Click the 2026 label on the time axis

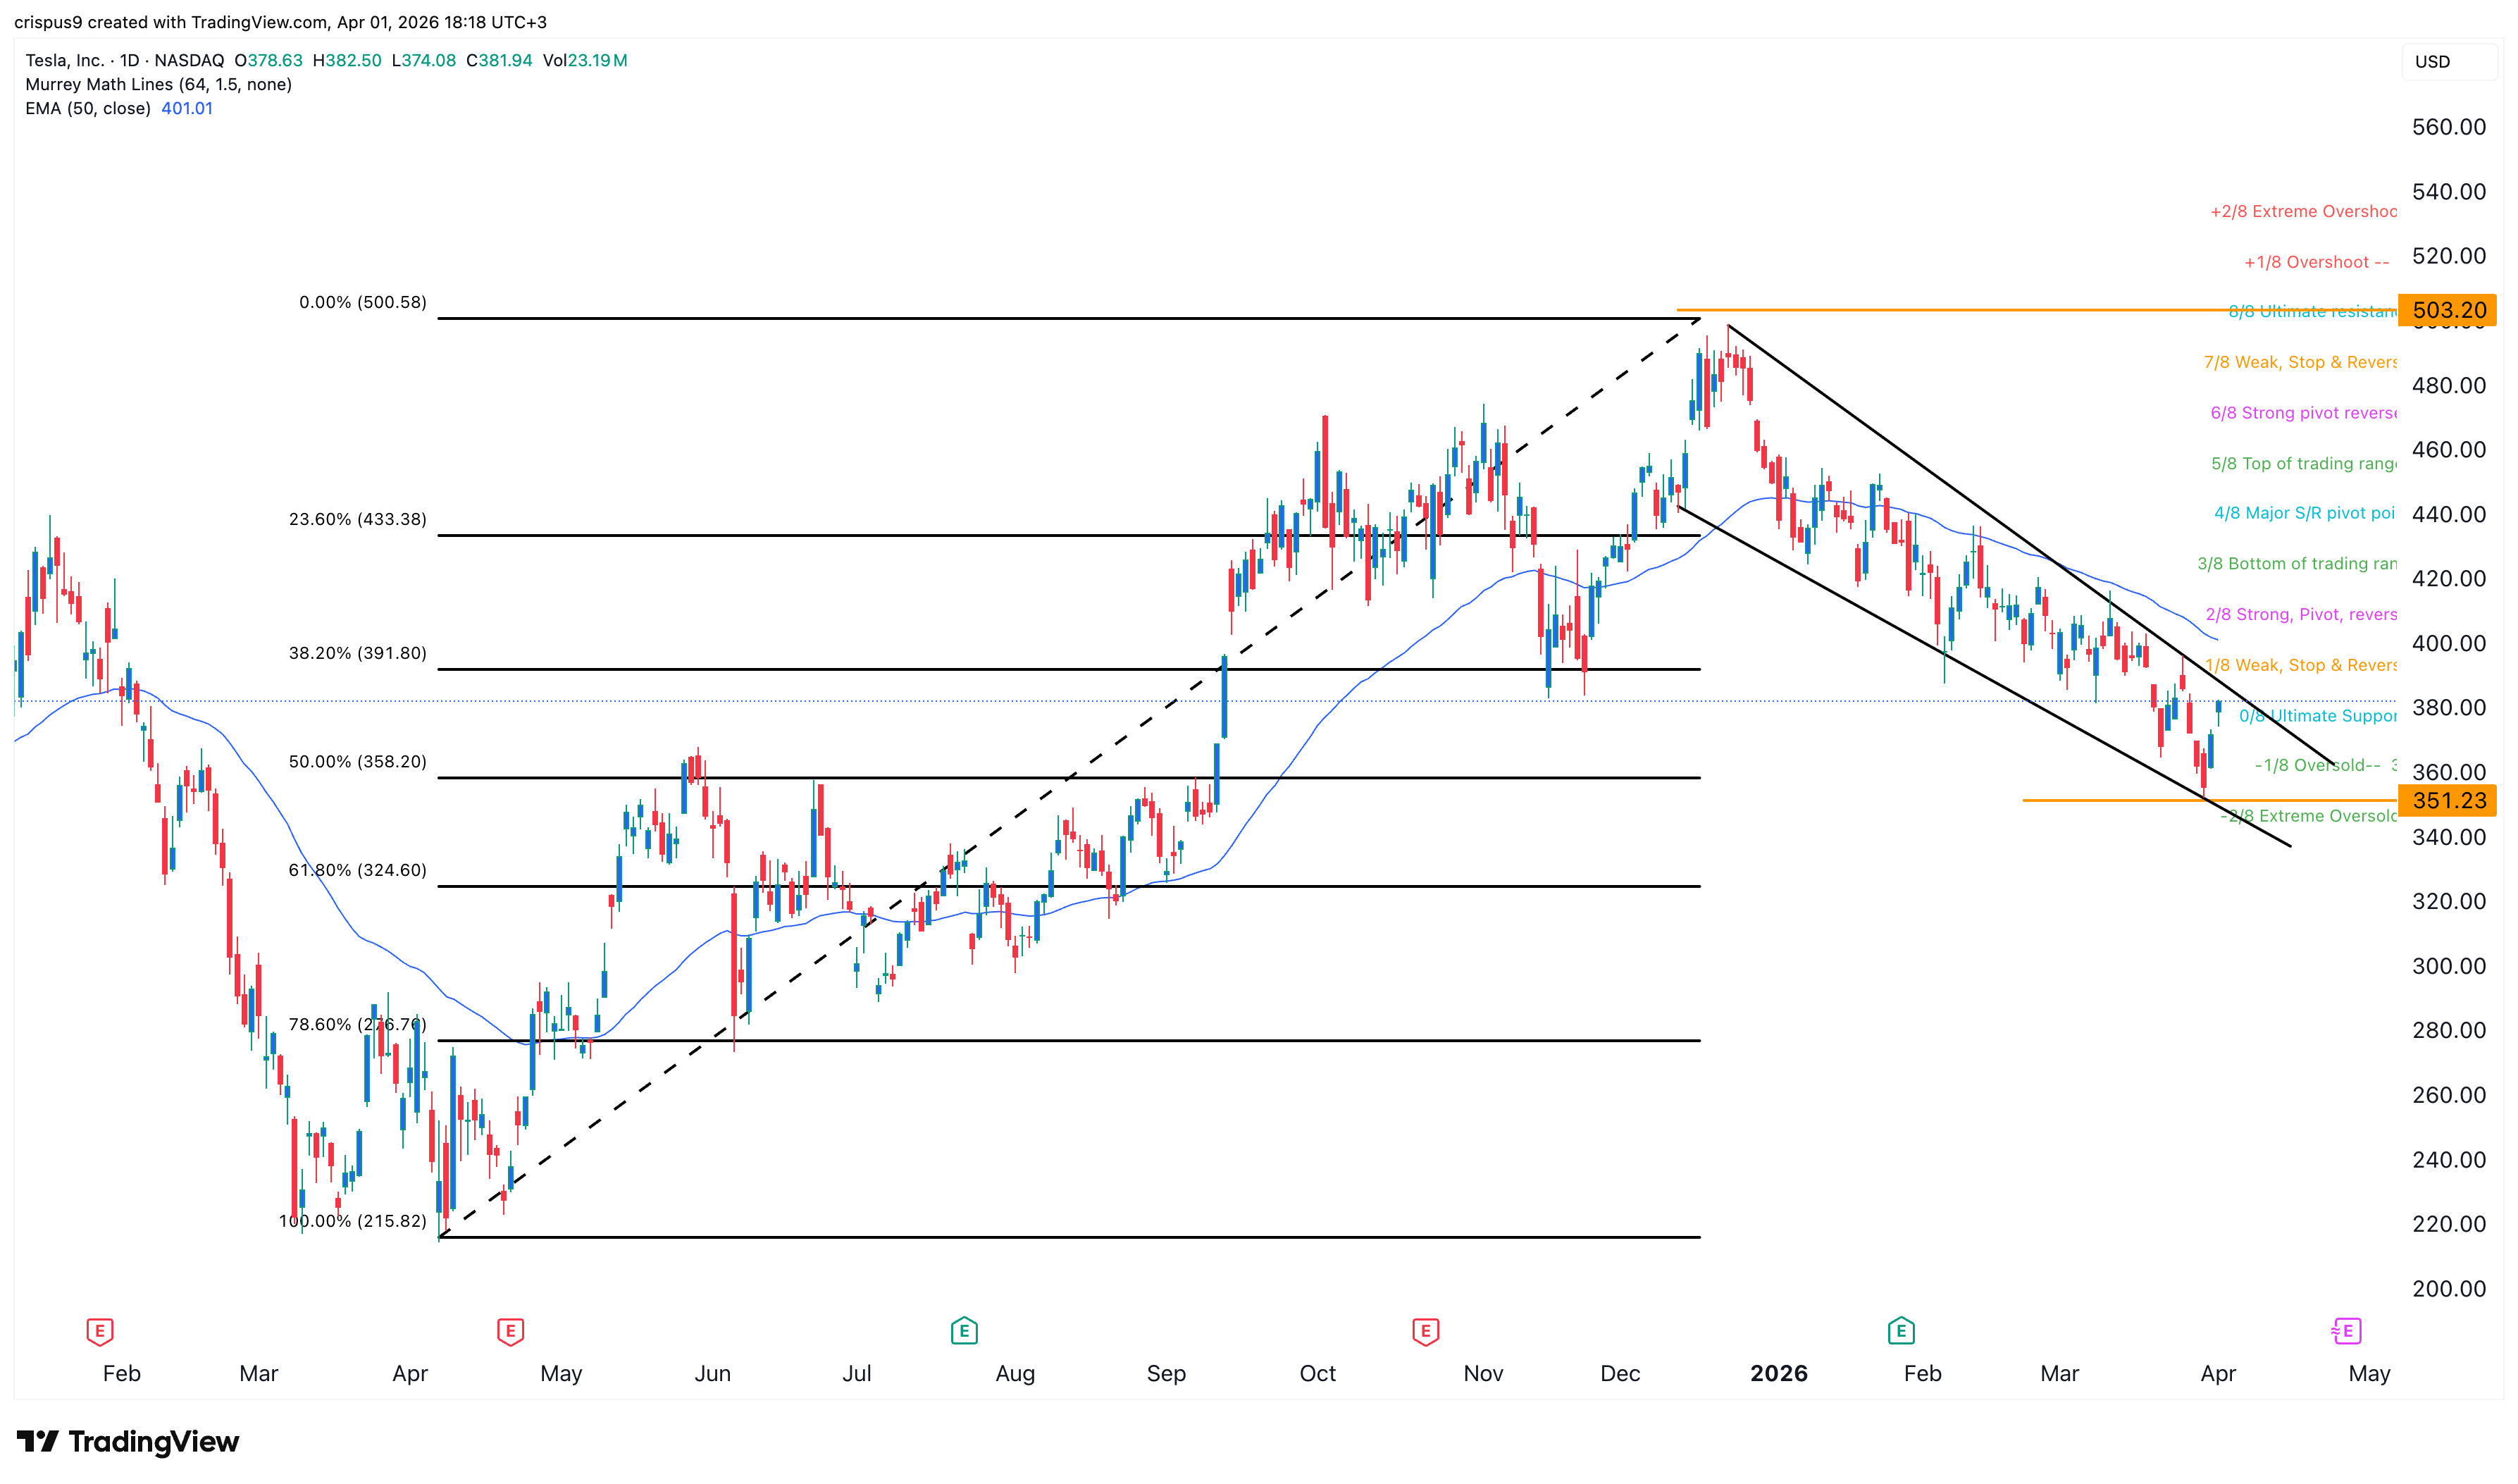tap(1778, 1373)
